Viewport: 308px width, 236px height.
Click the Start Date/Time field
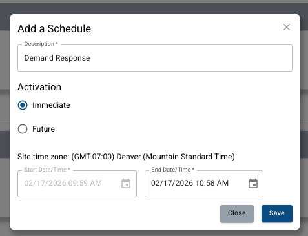77,184
